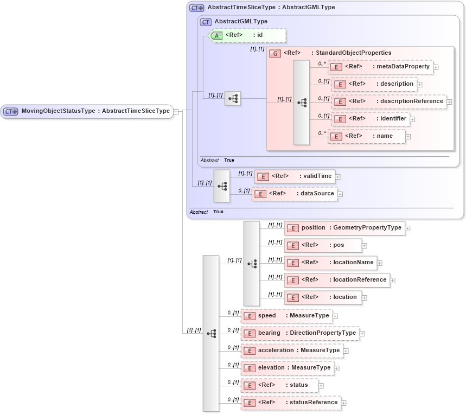Expand the locationReference element
Image resolution: width=466 pixels, height=414 pixels.
[393, 281]
